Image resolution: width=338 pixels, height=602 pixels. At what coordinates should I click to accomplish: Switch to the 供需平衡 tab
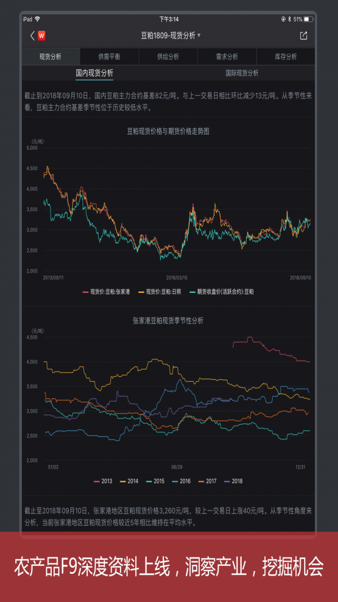(x=109, y=57)
